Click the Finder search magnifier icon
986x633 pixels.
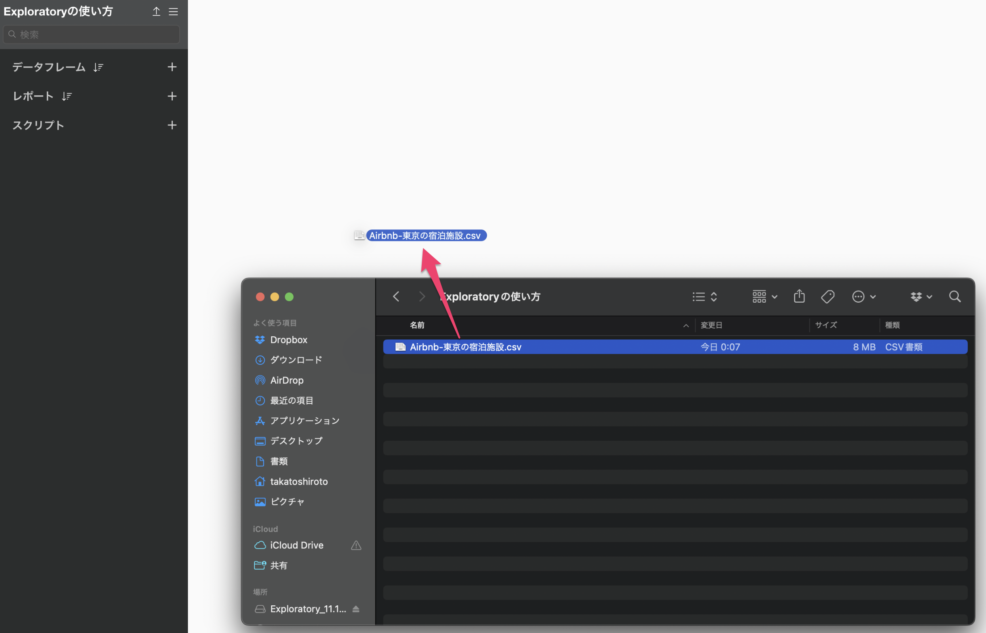point(955,297)
